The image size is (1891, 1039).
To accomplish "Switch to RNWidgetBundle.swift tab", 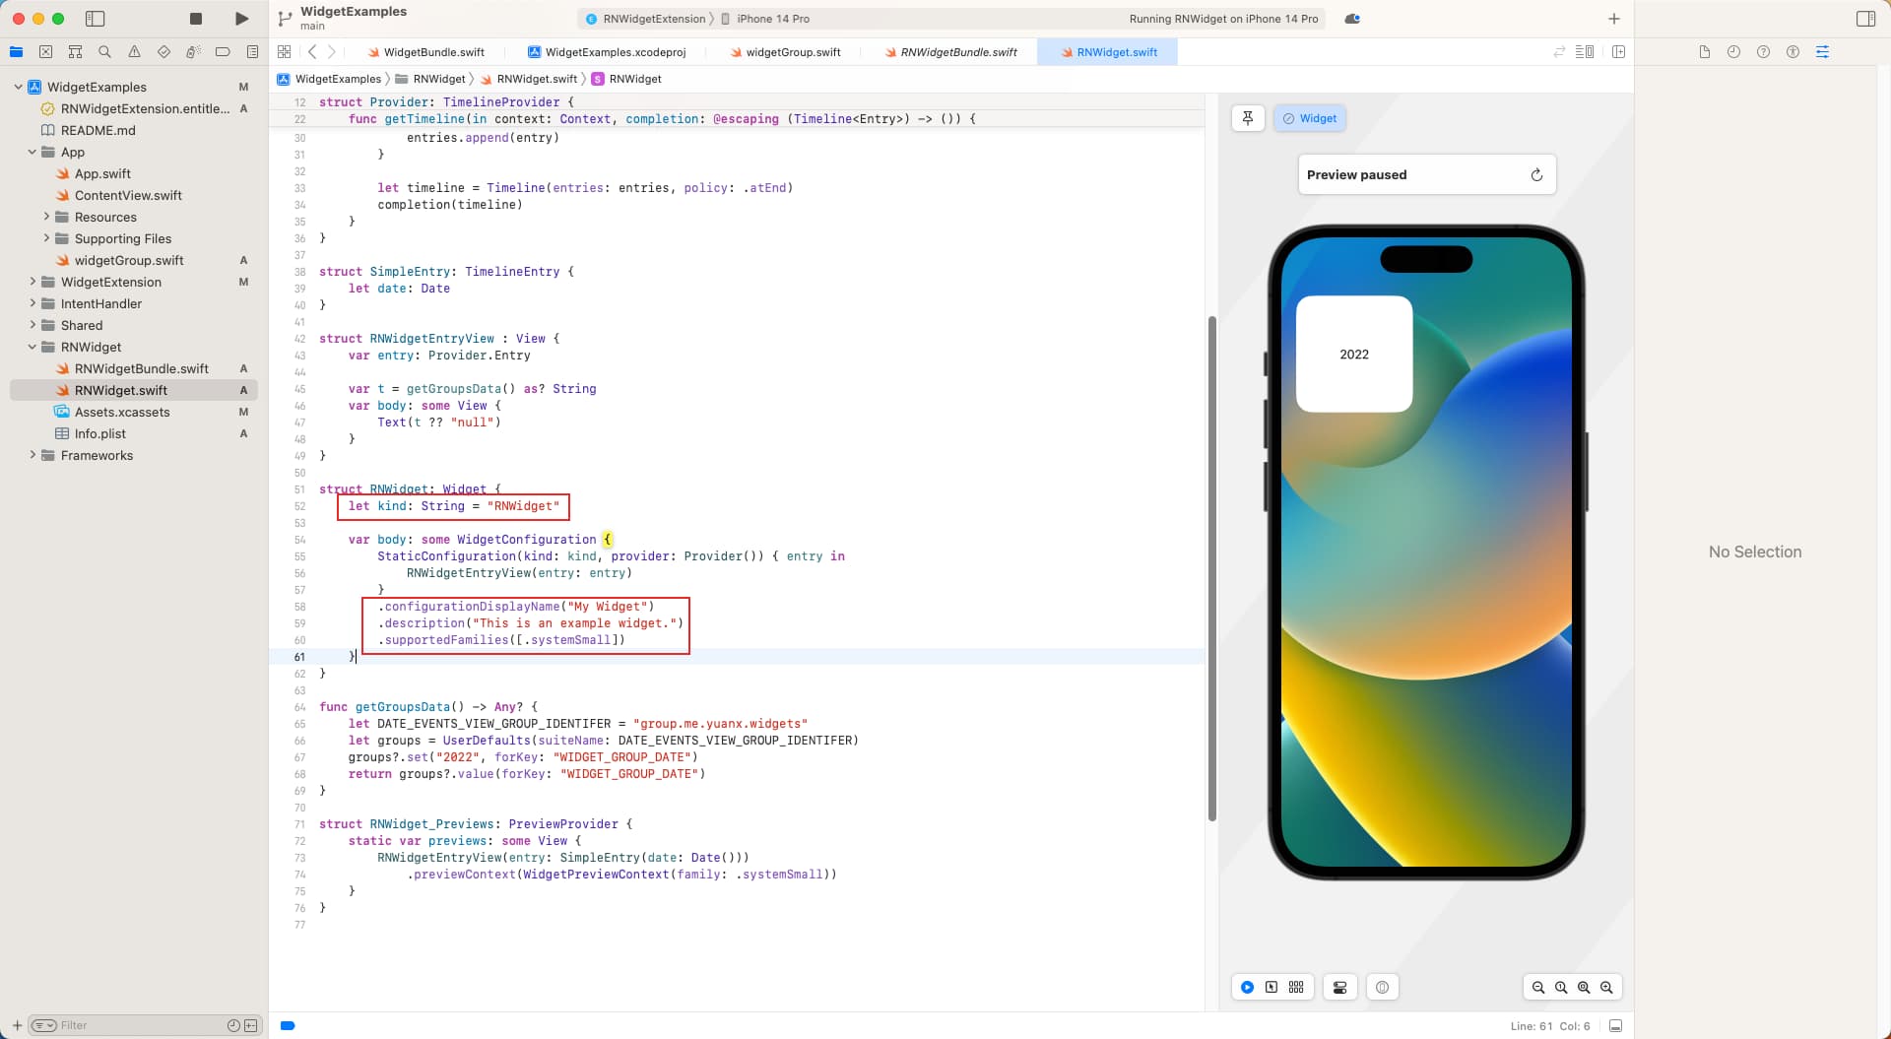I will click(950, 52).
